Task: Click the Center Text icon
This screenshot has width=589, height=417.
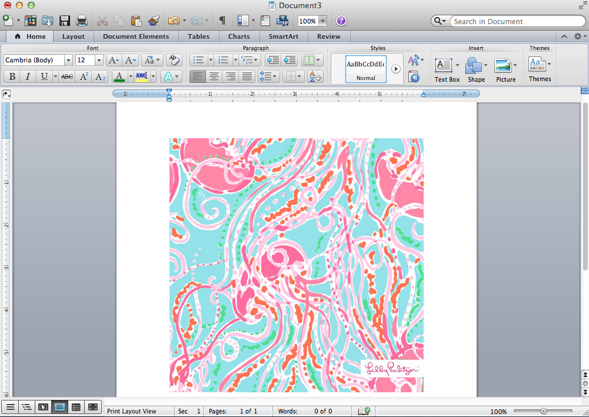Action: pyautogui.click(x=214, y=76)
